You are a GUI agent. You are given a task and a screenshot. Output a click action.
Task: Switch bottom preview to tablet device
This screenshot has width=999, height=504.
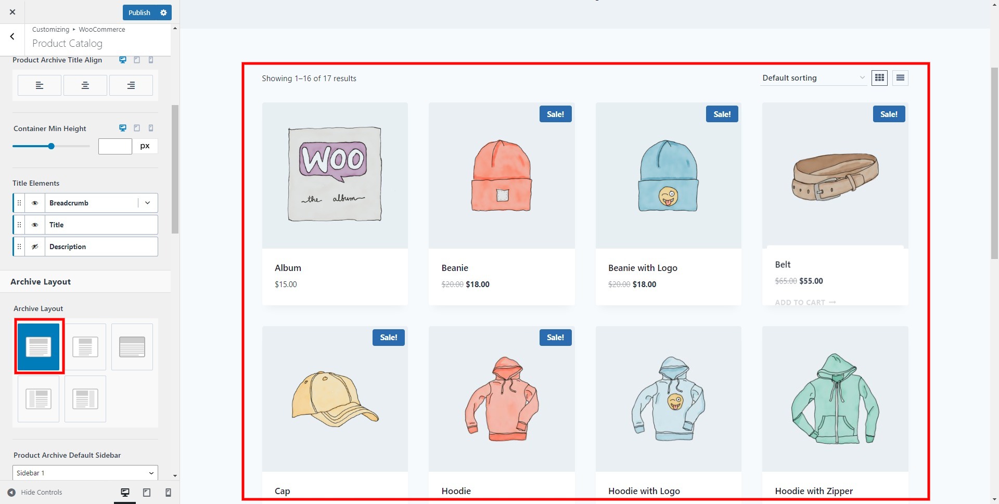click(146, 492)
